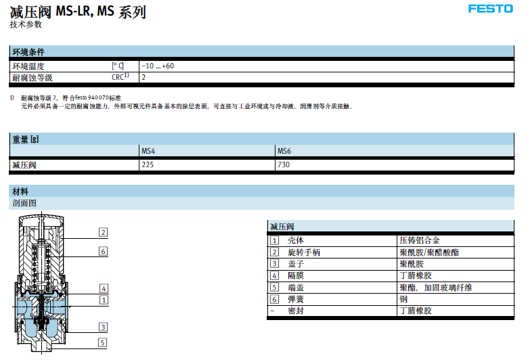
Task: Select the material "聚酯, 加固玻璃纤维"
Action: (436, 288)
